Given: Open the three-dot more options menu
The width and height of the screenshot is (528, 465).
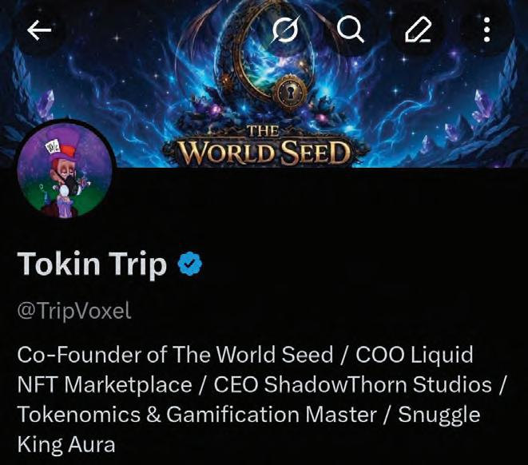Looking at the screenshot, I should [486, 30].
